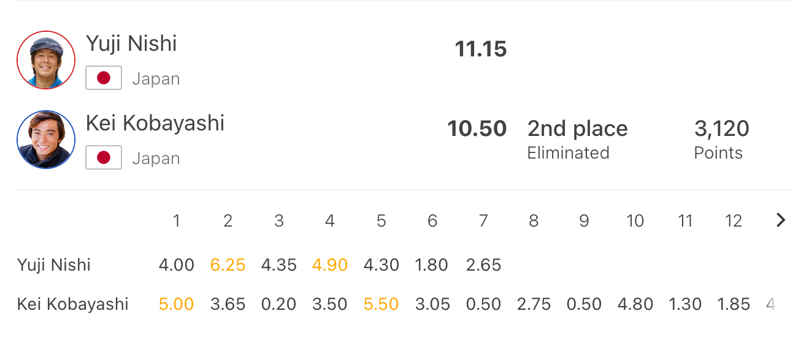Click Yuji Nishi row label in score table
Viewport: 801px width, 357px height.
click(x=54, y=265)
